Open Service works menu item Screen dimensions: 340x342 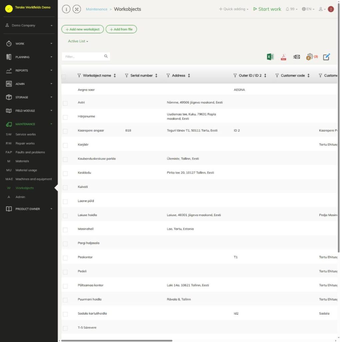[25, 134]
